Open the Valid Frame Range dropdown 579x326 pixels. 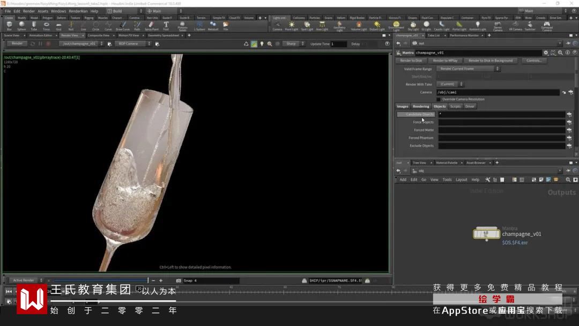tap(469, 69)
